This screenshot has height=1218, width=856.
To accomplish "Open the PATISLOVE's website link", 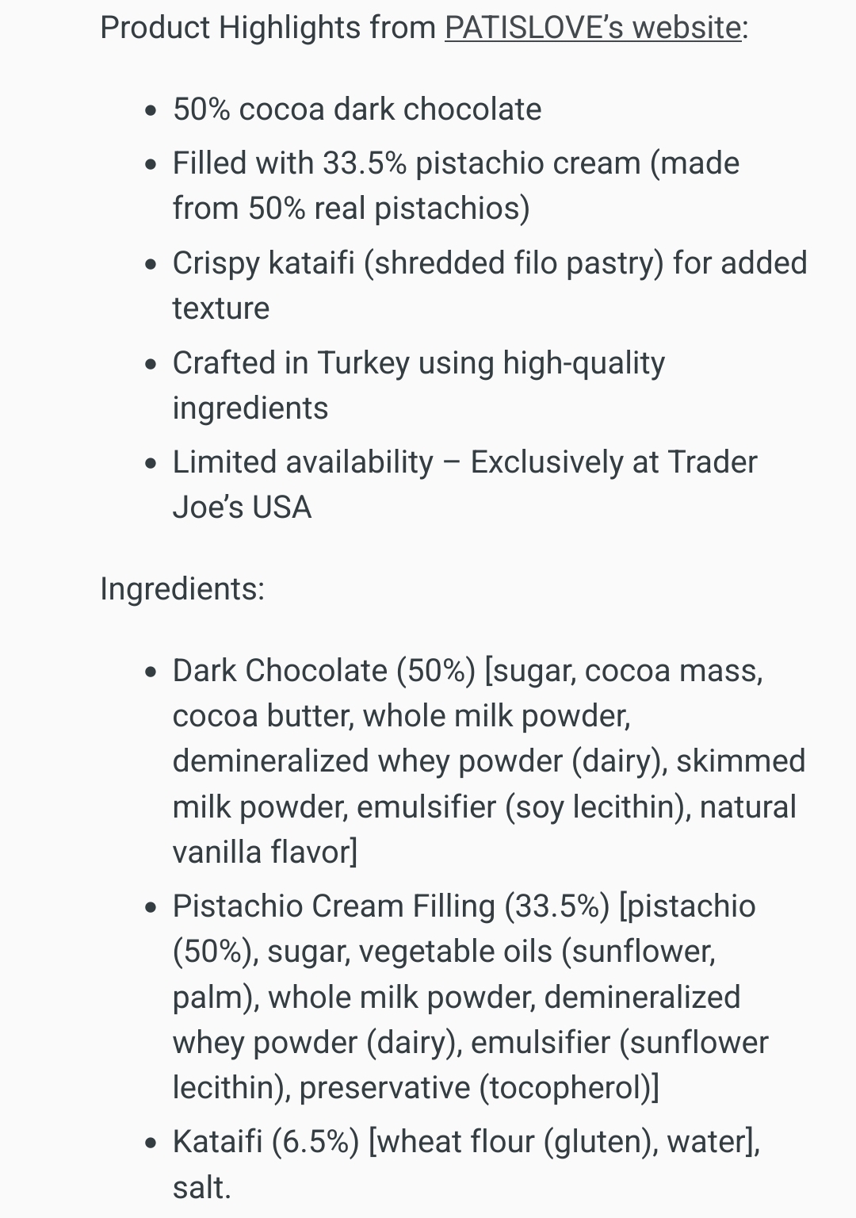I will pos(592,28).
